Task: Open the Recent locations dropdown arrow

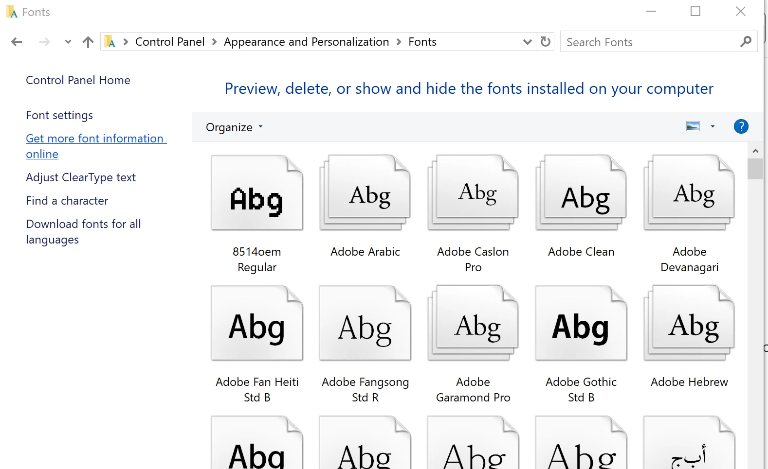Action: tap(68, 42)
